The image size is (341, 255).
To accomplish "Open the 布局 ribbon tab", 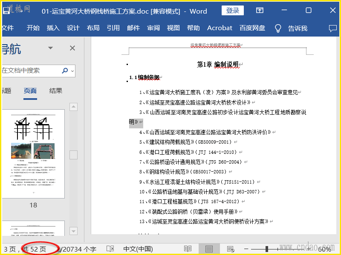I will 93,28.
